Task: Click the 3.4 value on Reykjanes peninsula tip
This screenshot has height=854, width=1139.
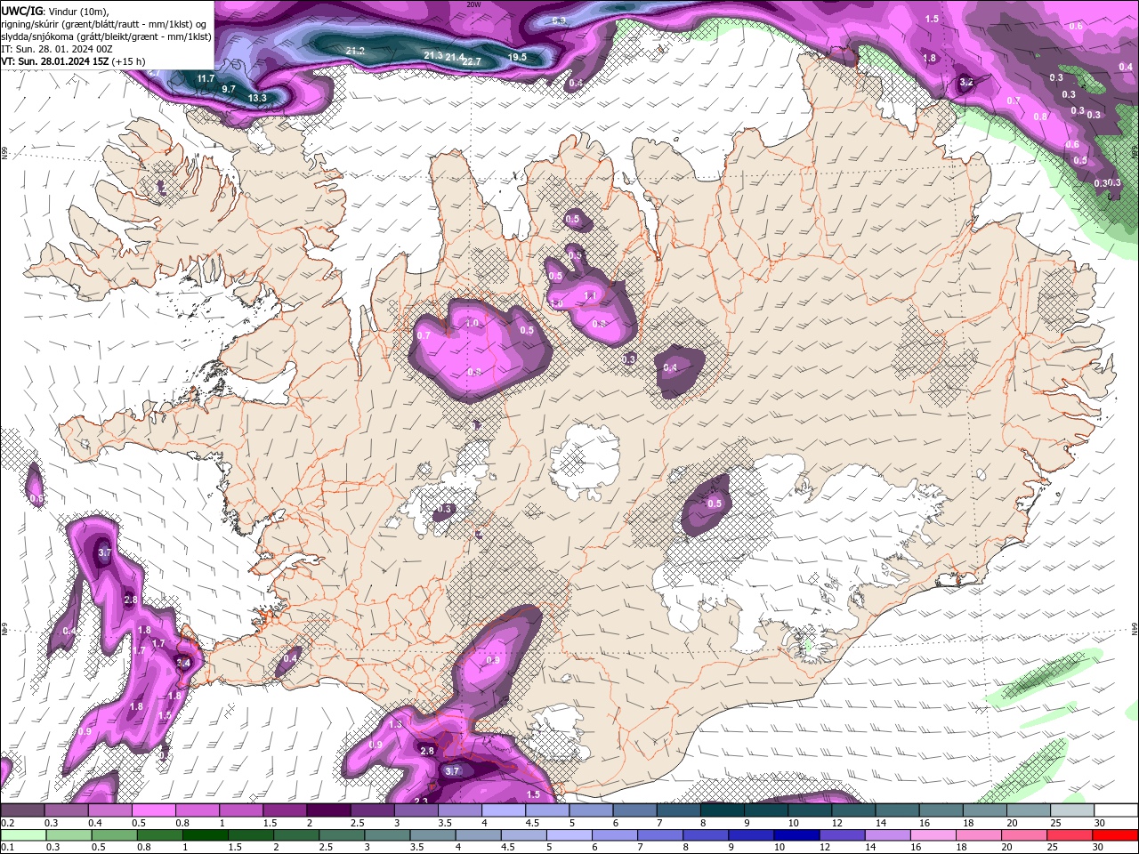Action: tap(183, 663)
